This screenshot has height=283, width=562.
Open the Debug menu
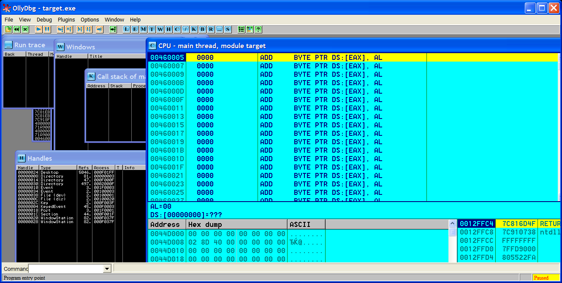[x=44, y=19]
